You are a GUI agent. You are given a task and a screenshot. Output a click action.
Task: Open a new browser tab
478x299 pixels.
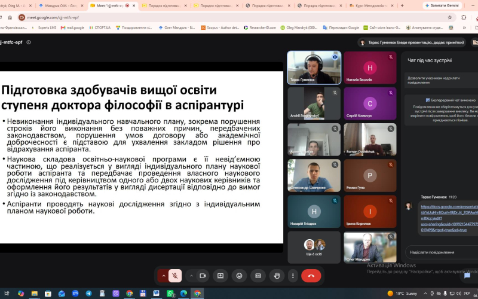pyautogui.click(x=402, y=5)
